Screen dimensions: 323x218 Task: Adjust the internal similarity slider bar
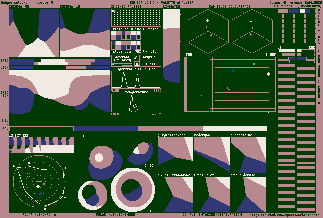(122, 64)
